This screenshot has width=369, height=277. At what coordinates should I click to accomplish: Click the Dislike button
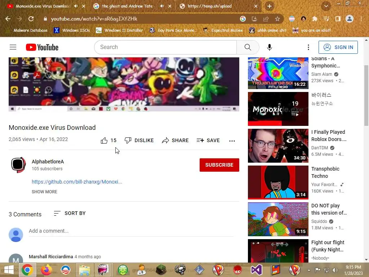coord(139,140)
